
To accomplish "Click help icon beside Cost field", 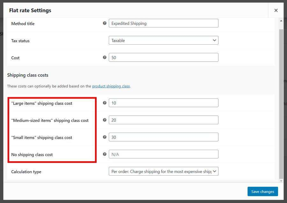I will tap(105, 57).
